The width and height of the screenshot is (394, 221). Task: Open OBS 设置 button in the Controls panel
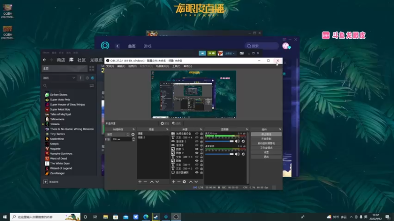pyautogui.click(x=266, y=152)
